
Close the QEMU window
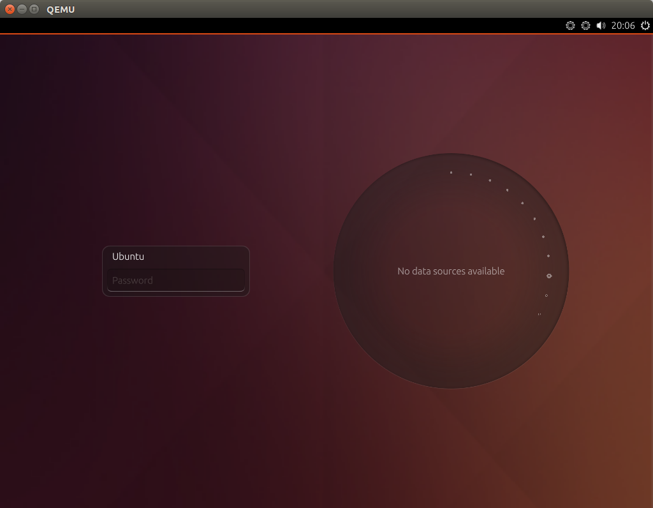coord(10,9)
